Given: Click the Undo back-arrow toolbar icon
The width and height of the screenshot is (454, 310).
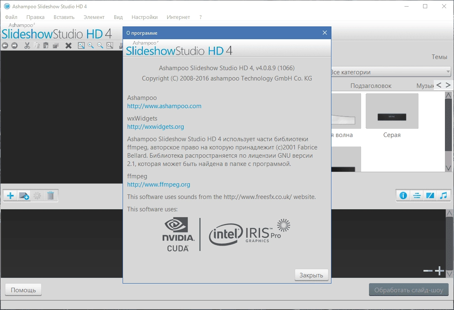Looking at the screenshot, I should (5, 45).
